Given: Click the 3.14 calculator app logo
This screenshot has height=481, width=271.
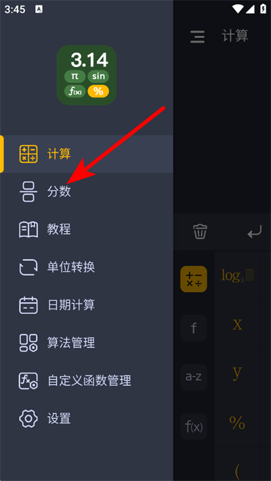Looking at the screenshot, I should click(87, 75).
